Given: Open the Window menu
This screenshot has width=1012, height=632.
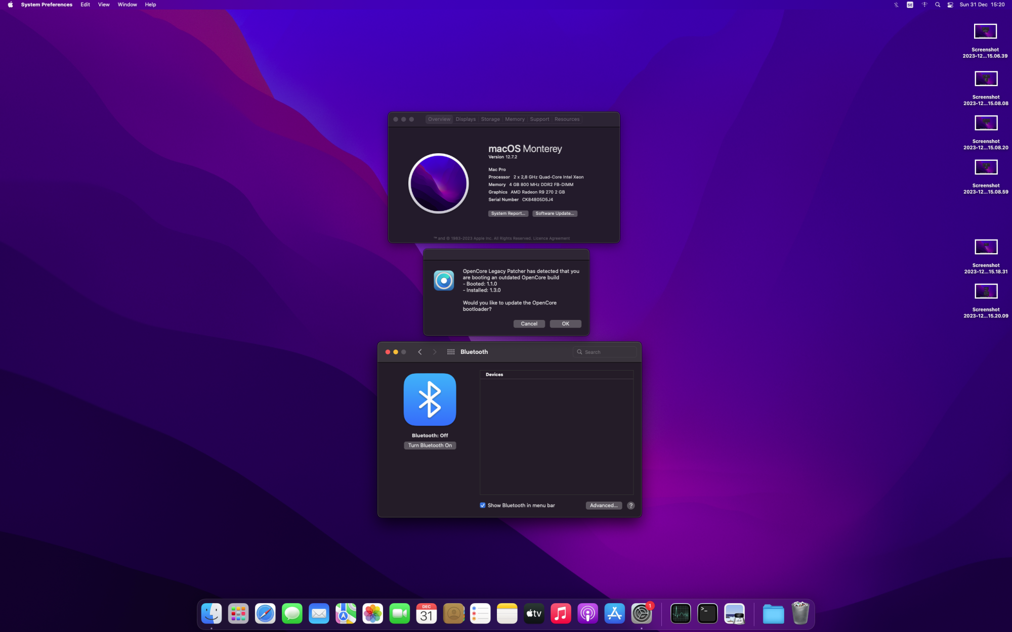Looking at the screenshot, I should (127, 5).
